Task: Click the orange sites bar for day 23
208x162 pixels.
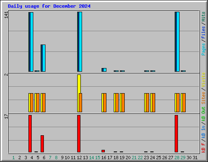Action: (x=147, y=102)
